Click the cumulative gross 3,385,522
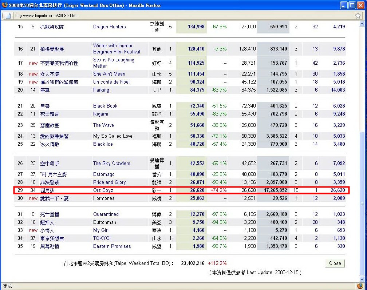Viewport: 367px width, 290px height. point(277,136)
